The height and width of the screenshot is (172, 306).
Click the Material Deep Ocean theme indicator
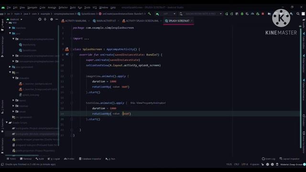point(291,164)
